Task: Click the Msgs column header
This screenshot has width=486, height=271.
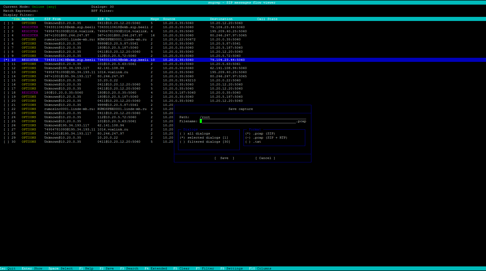Action: 155,19
